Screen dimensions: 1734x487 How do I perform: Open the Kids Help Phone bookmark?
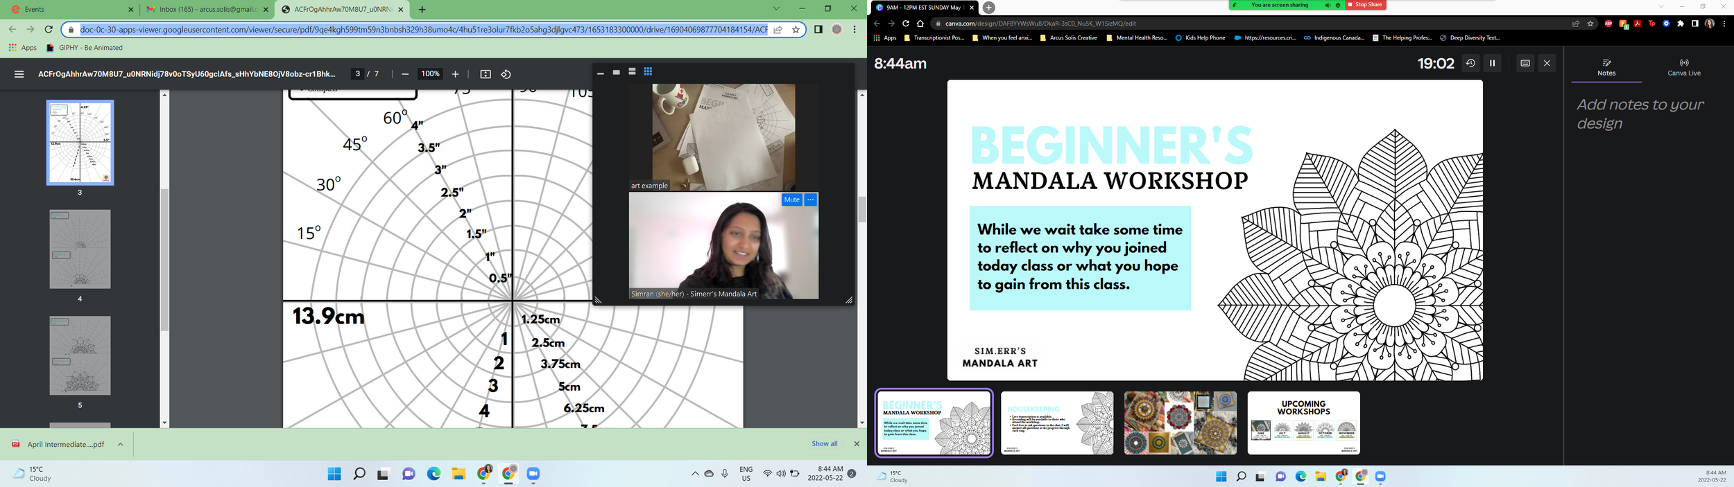[1200, 38]
